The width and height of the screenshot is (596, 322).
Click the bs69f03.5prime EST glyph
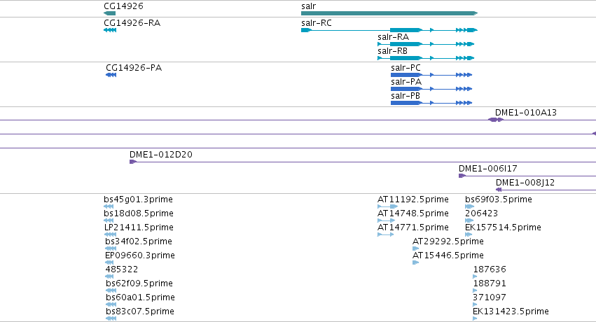(x=469, y=206)
